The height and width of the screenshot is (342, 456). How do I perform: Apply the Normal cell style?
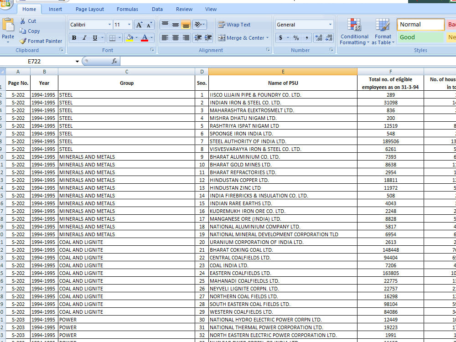(x=420, y=25)
